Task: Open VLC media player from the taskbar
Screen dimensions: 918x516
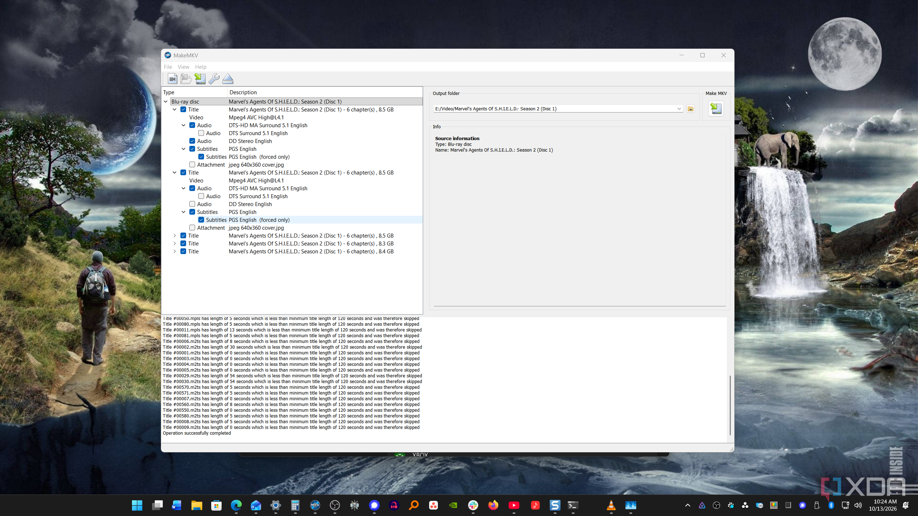Action: pos(611,505)
